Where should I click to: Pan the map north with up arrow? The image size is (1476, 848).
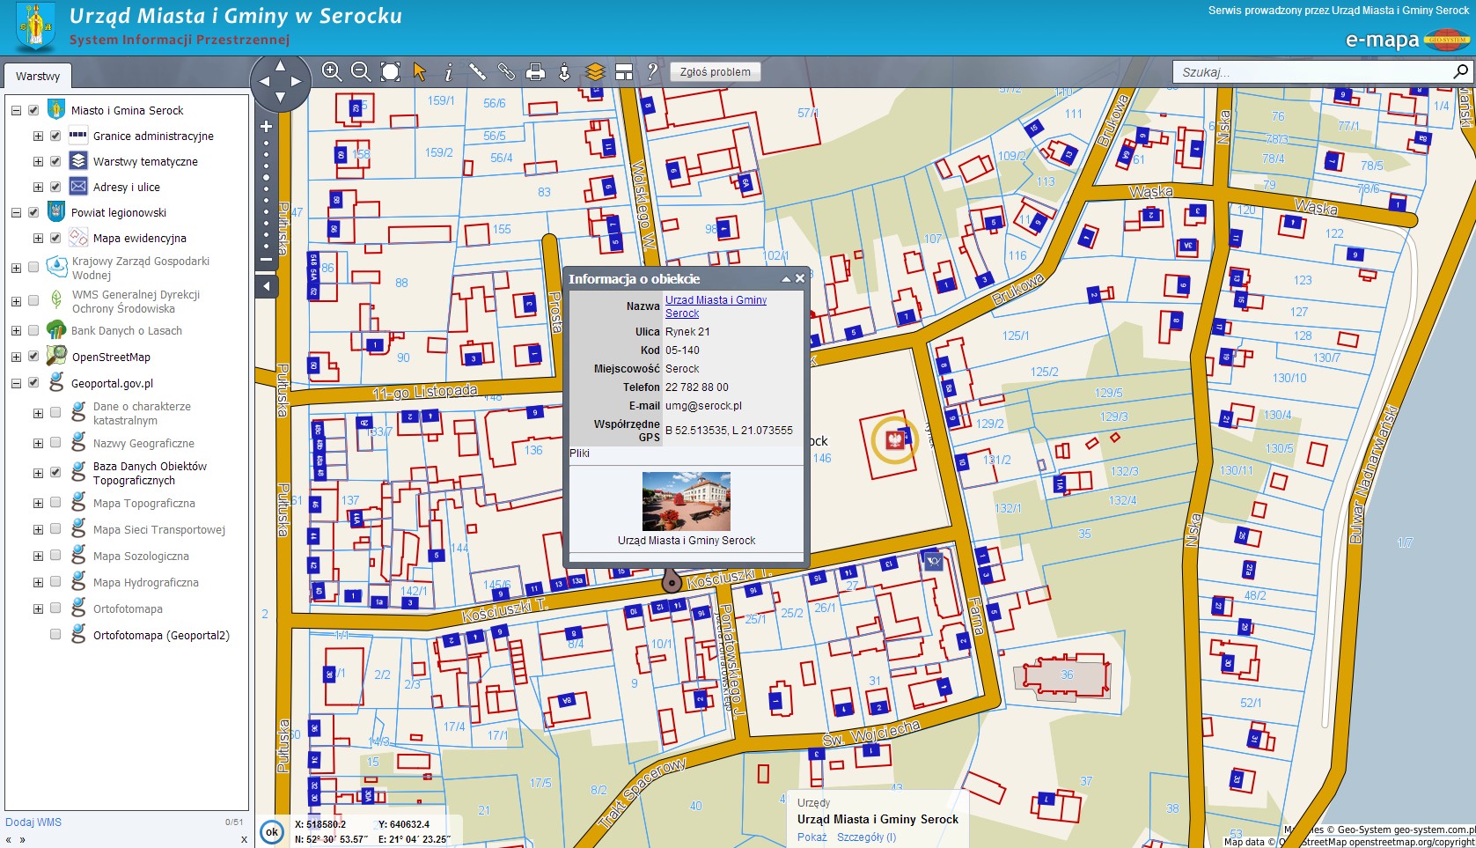280,65
